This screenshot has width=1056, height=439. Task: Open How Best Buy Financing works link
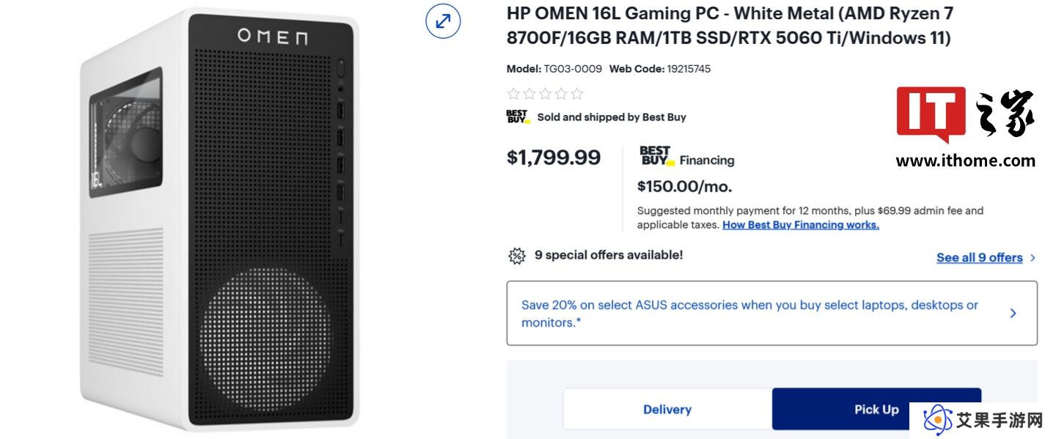pyautogui.click(x=801, y=225)
